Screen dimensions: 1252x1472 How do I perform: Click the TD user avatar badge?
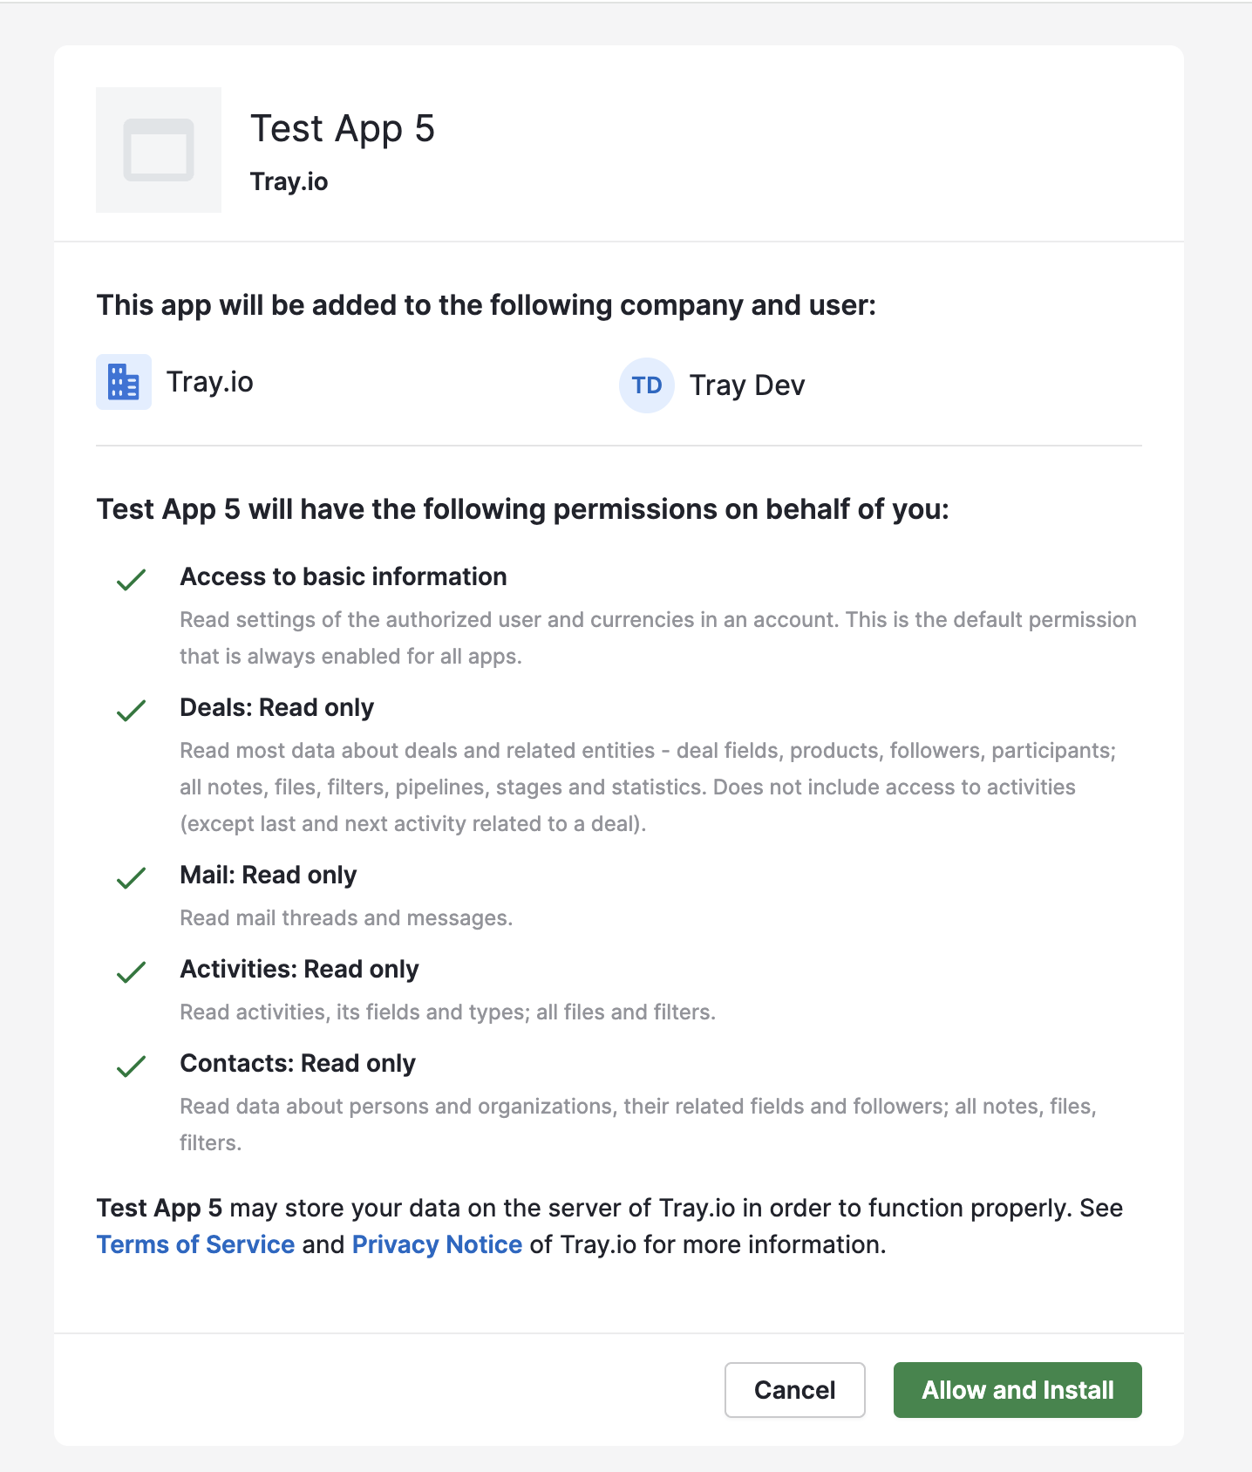[645, 384]
